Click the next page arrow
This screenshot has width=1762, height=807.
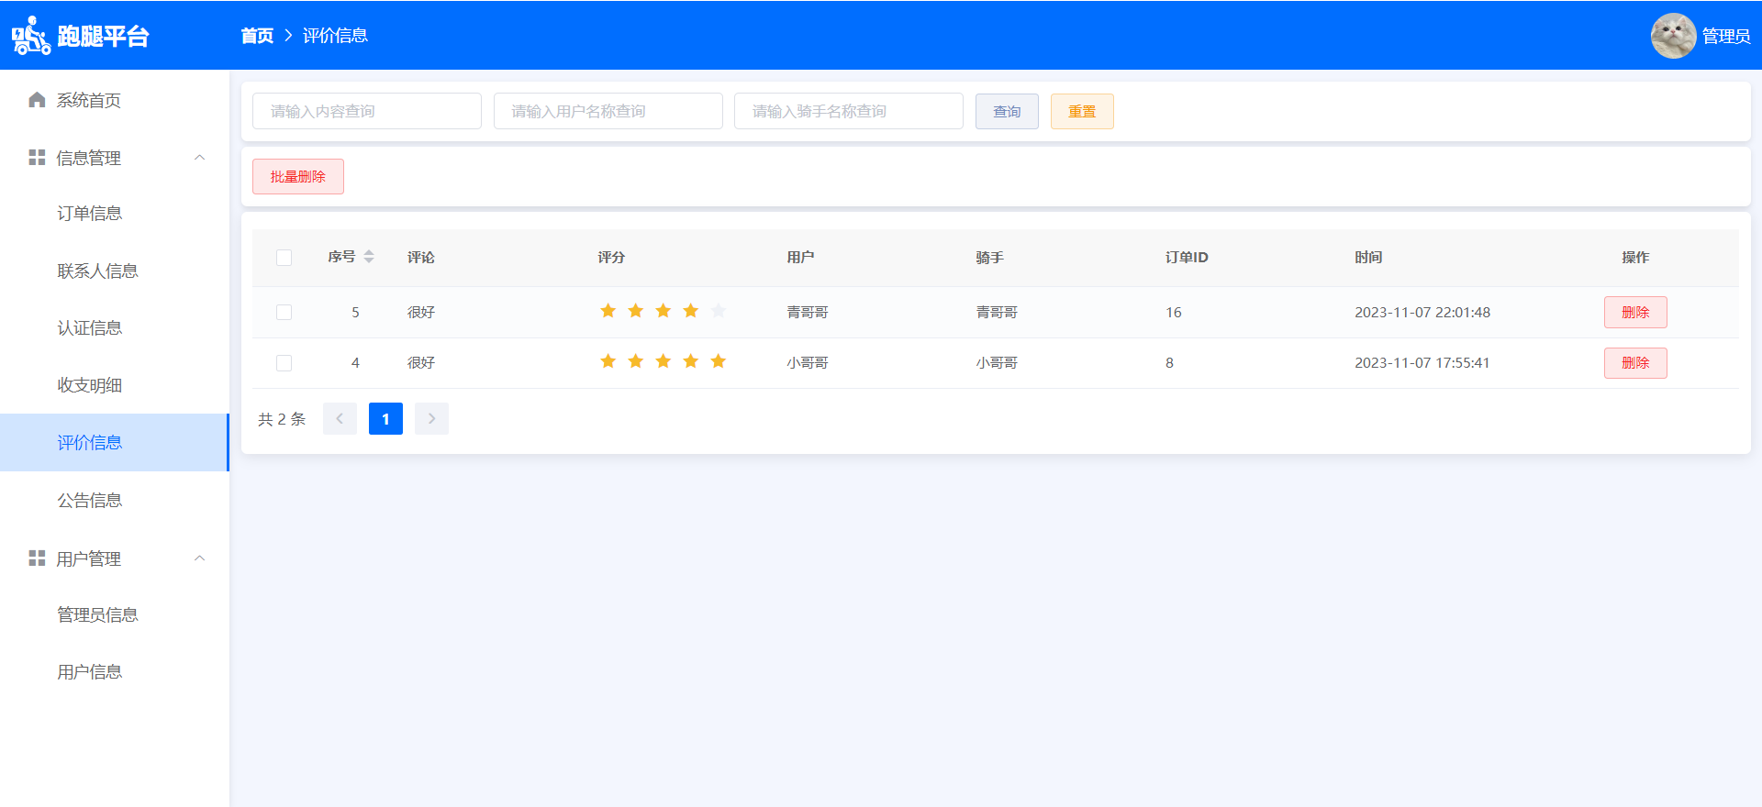click(431, 418)
